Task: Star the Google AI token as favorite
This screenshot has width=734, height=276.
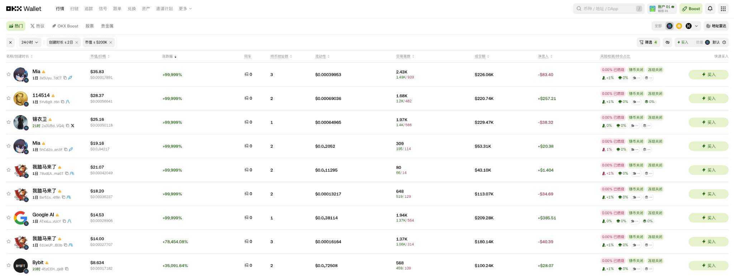Action: [x=9, y=218]
